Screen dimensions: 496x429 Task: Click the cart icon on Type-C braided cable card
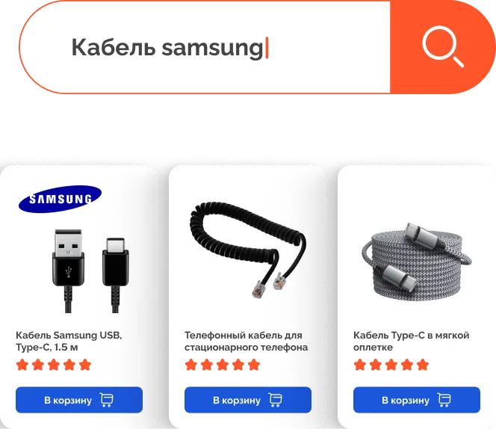tap(444, 400)
